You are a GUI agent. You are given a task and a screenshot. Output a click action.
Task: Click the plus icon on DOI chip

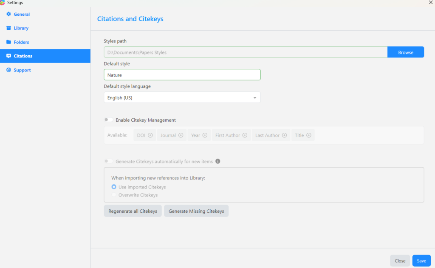150,135
